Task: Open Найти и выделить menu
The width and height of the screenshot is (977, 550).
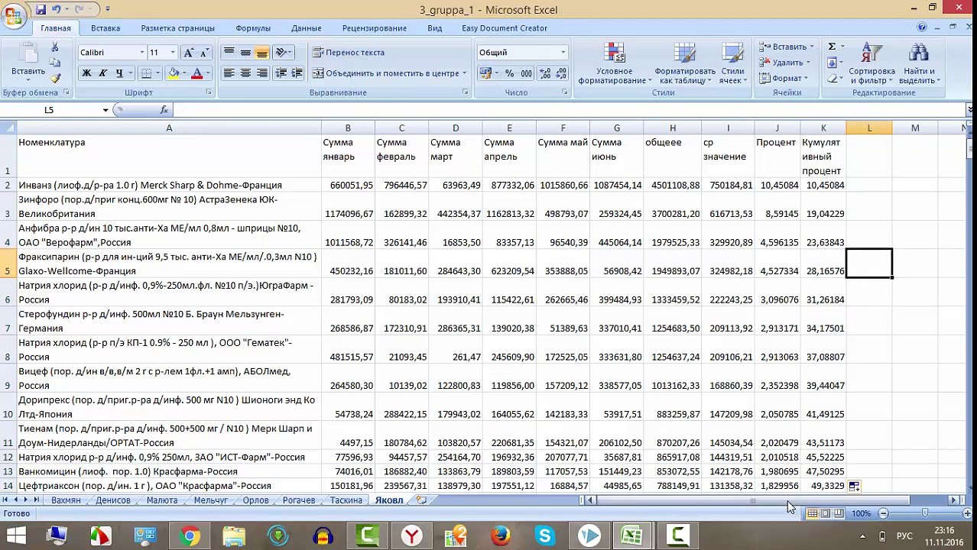Action: [919, 64]
